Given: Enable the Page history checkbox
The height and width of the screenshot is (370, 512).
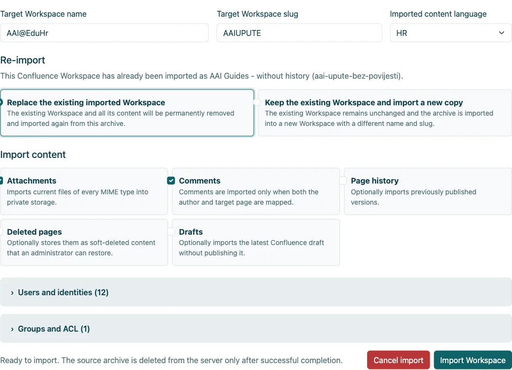Looking at the screenshot, I should (343, 181).
